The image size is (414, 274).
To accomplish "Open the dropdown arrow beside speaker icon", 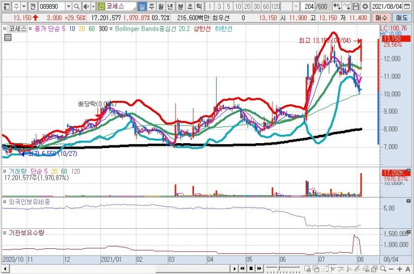I will [x=93, y=6].
